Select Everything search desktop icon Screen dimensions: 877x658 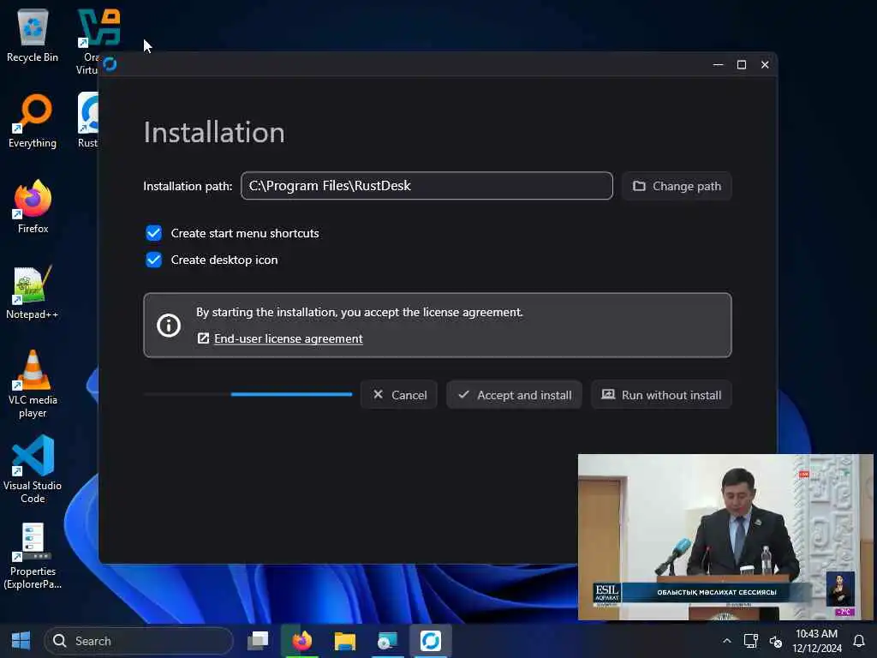(x=33, y=122)
